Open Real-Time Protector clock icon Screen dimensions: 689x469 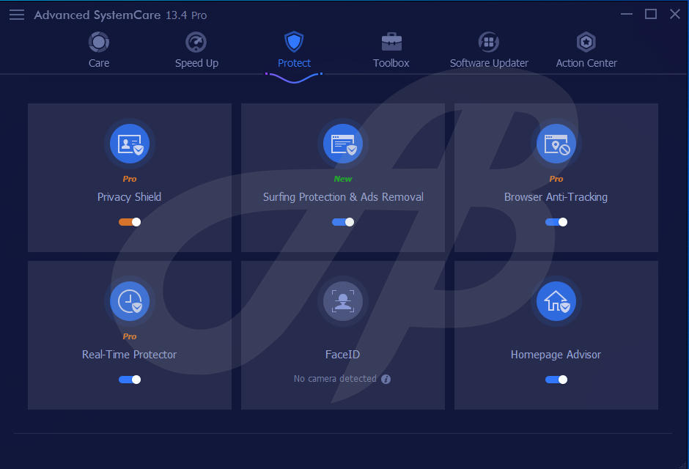pyautogui.click(x=130, y=301)
